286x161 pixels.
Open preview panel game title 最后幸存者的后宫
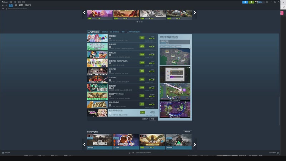click(169, 37)
